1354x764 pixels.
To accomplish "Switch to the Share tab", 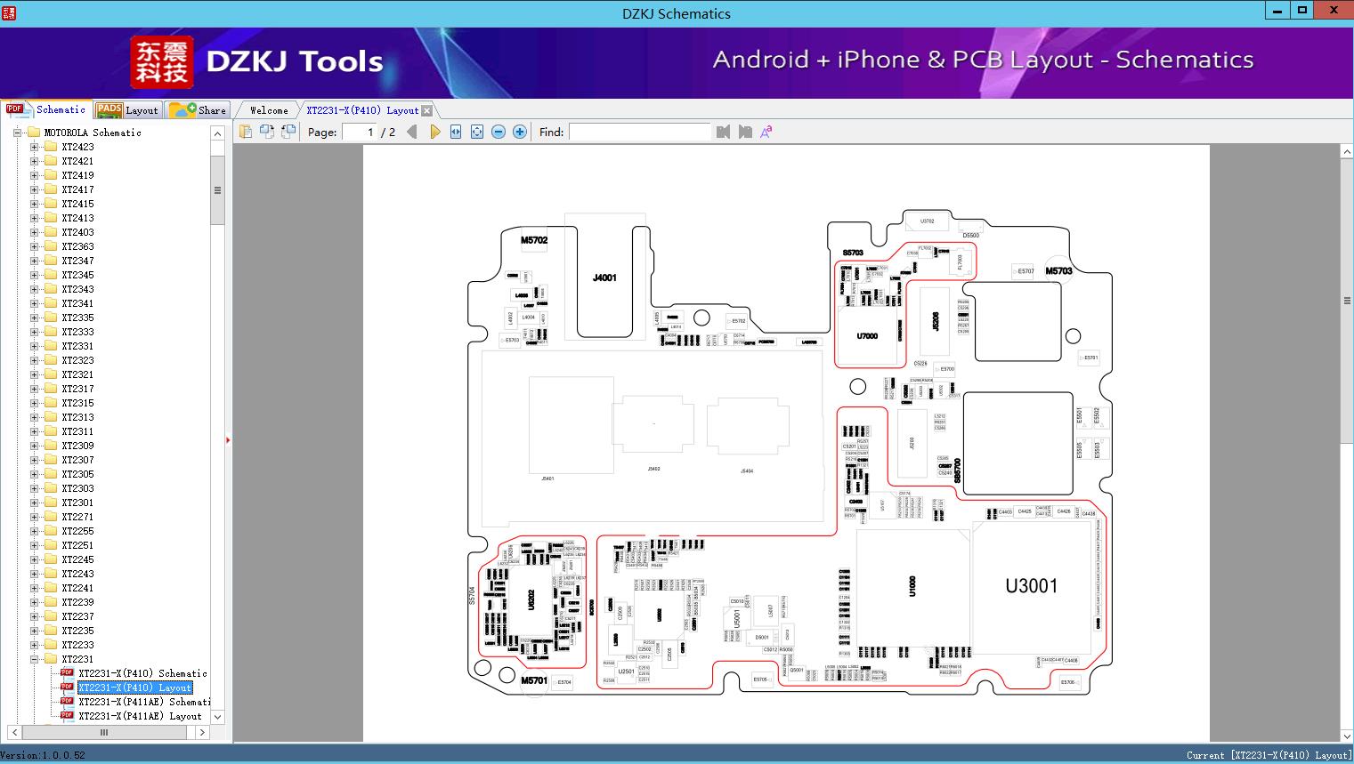I will (x=198, y=109).
